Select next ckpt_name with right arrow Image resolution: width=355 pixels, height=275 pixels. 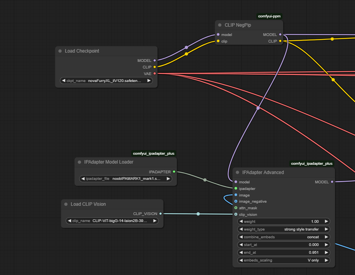pyautogui.click(x=149, y=81)
